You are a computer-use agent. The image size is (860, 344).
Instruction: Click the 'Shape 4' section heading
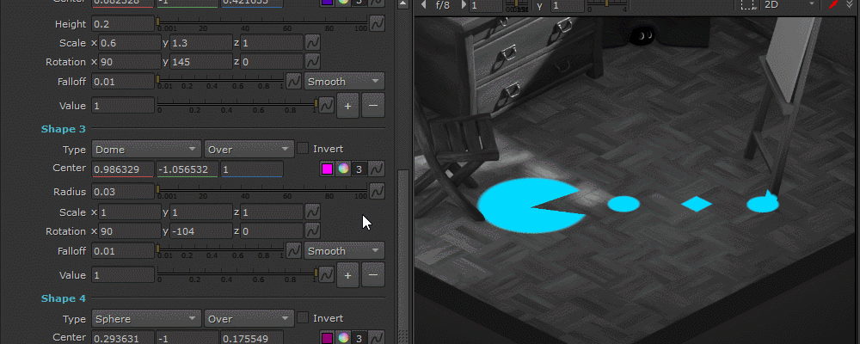64,298
